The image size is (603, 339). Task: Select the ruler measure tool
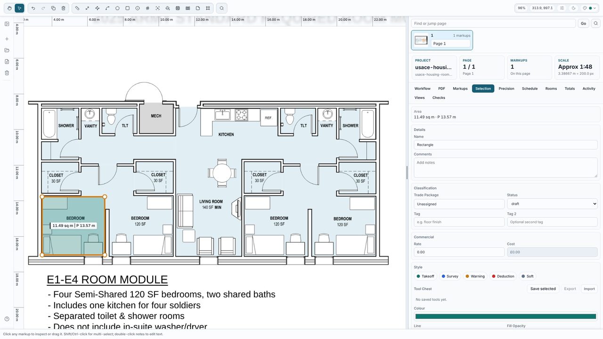77,8
